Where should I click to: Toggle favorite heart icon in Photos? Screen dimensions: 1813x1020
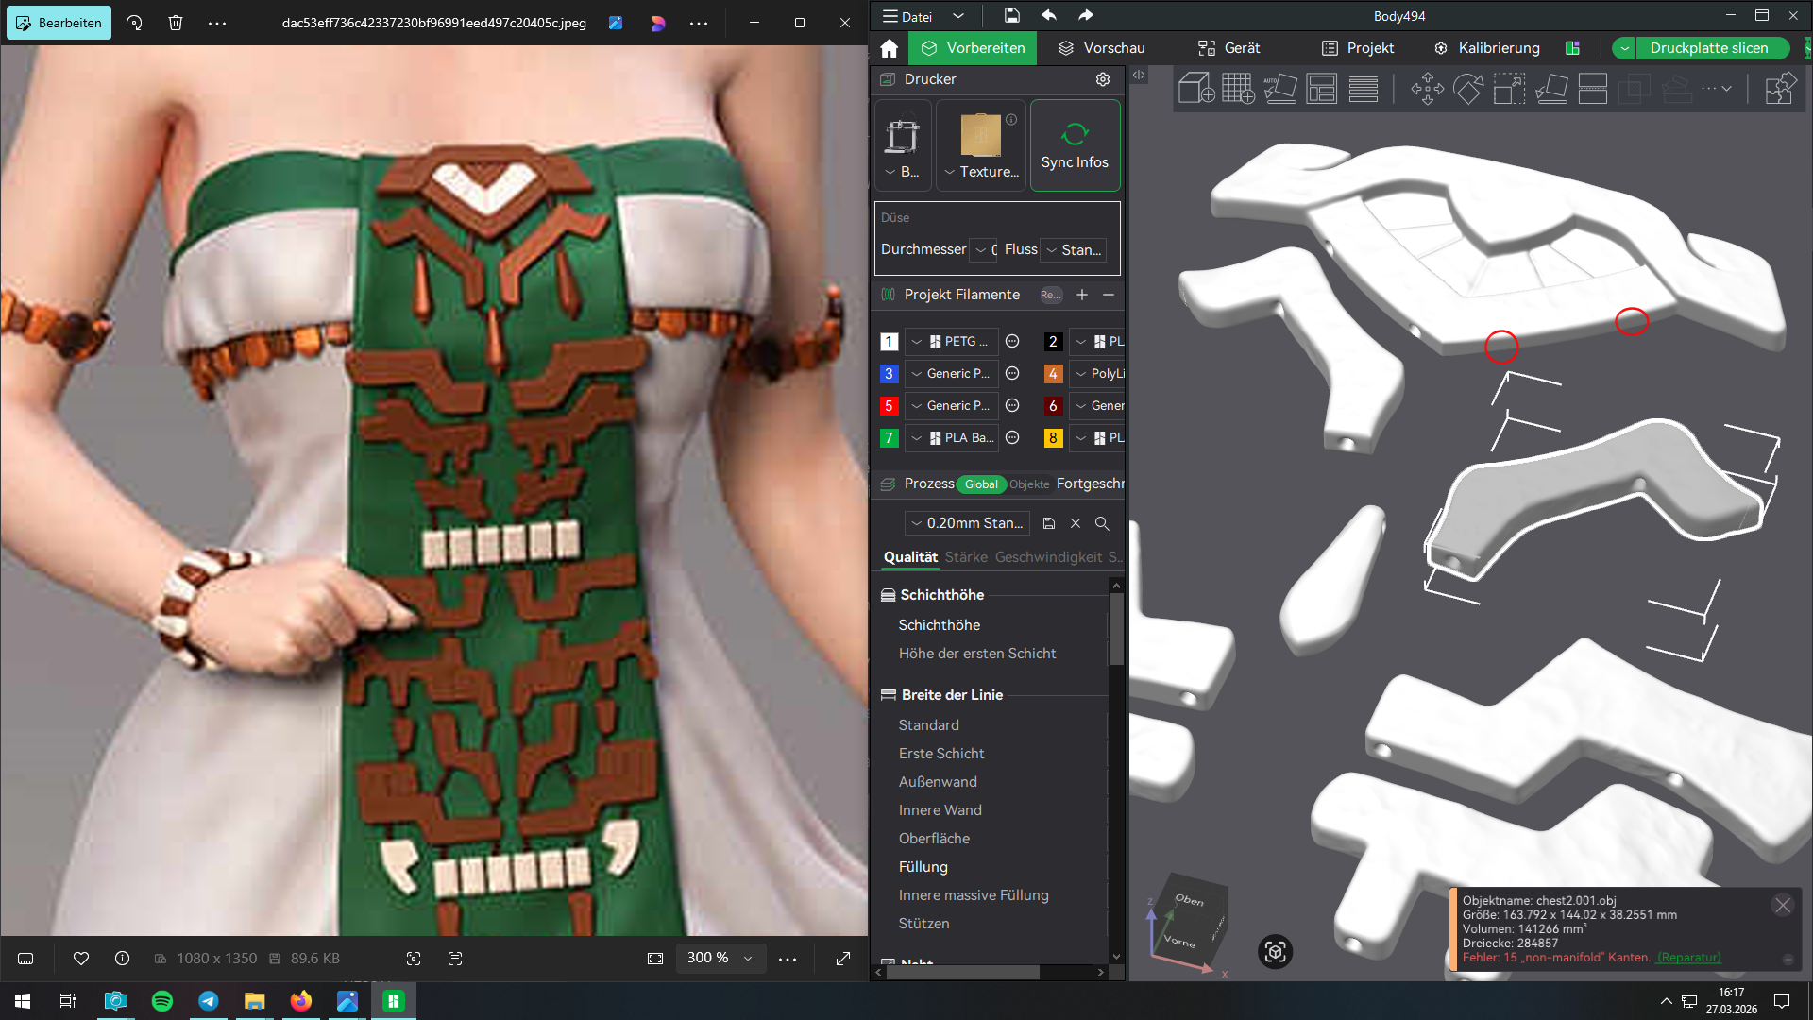click(81, 958)
